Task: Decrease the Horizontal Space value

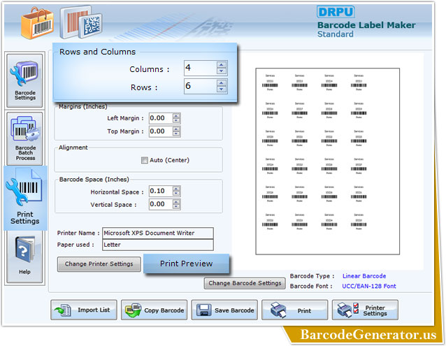Action: 176,194
